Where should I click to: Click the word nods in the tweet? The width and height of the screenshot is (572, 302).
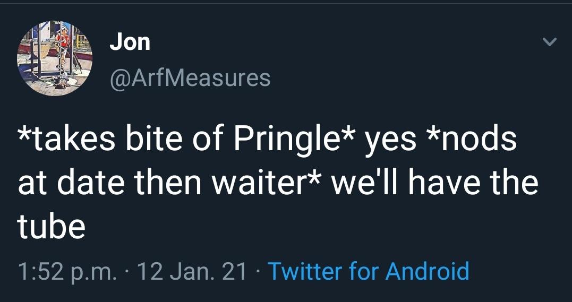(483, 139)
